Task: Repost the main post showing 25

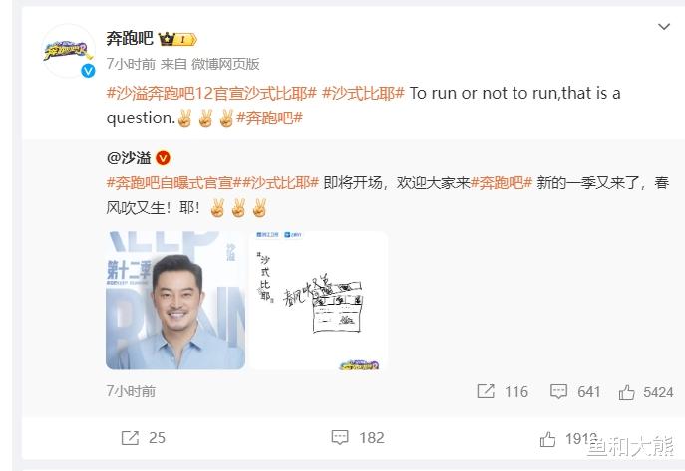Action: [144, 438]
